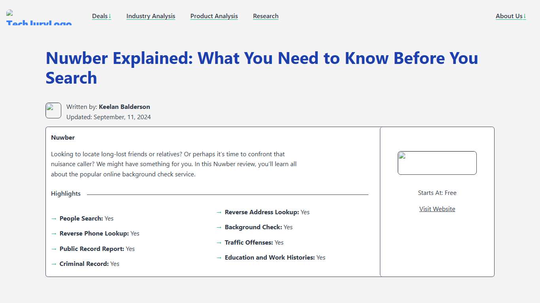The height and width of the screenshot is (303, 540).
Task: Click the arrow beside Background Check
Action: click(x=219, y=227)
